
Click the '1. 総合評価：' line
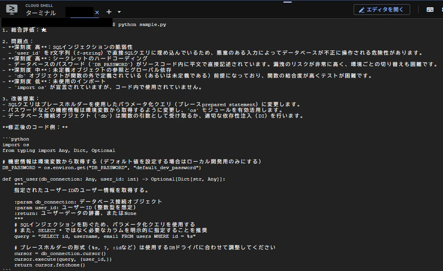point(24,30)
